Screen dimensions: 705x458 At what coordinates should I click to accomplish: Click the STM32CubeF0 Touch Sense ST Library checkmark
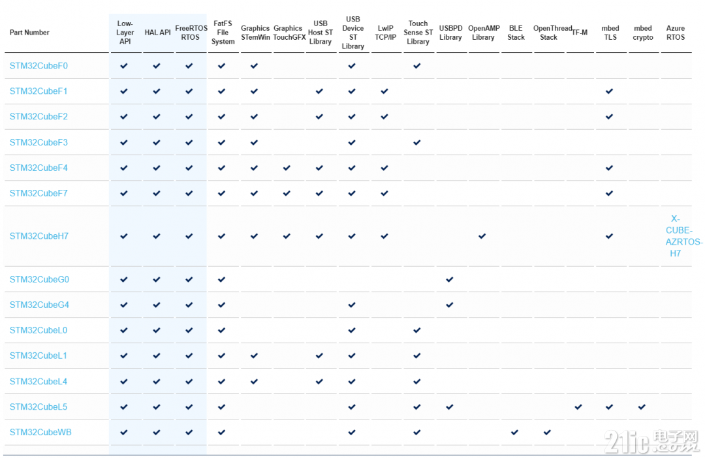pos(416,66)
